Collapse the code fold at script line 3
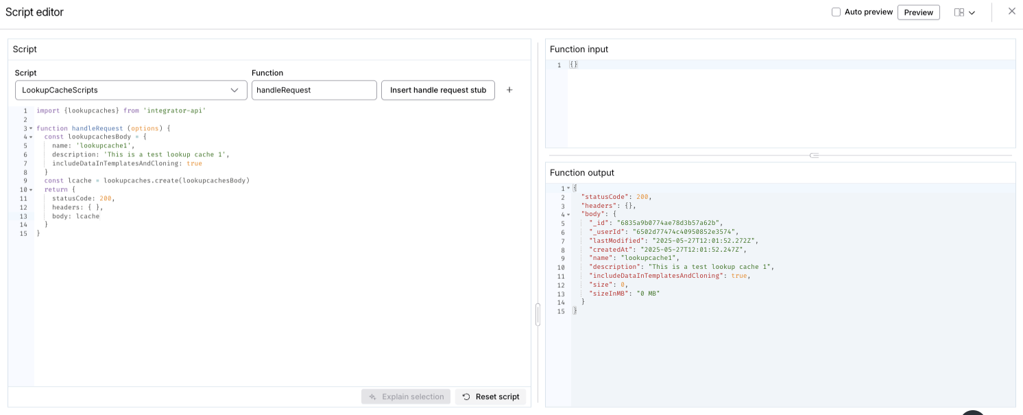 click(31, 128)
